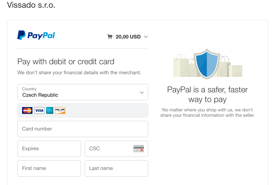Viewport: 278px width, 185px height.
Task: Click the "Pay with debit or credit card" heading
Action: [66, 62]
